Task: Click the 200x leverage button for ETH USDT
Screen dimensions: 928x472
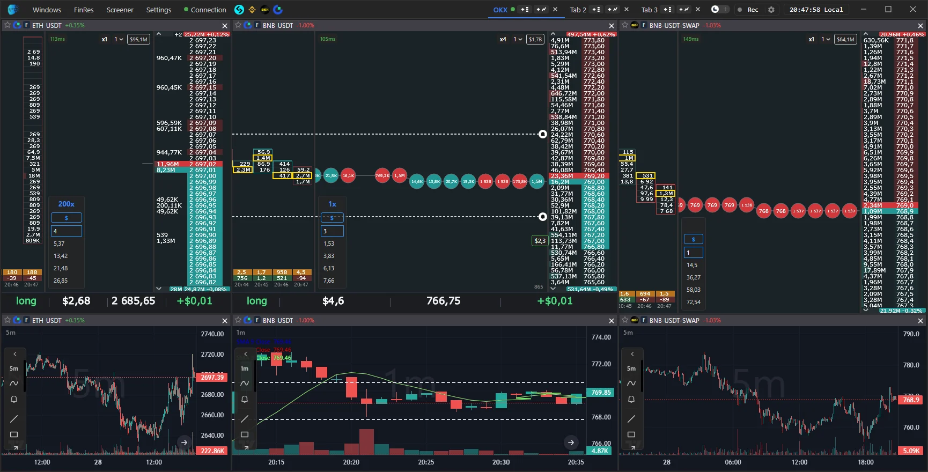Action: pos(67,204)
